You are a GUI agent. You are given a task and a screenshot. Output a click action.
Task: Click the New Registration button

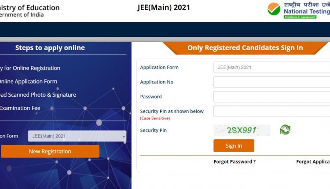pyautogui.click(x=50, y=151)
